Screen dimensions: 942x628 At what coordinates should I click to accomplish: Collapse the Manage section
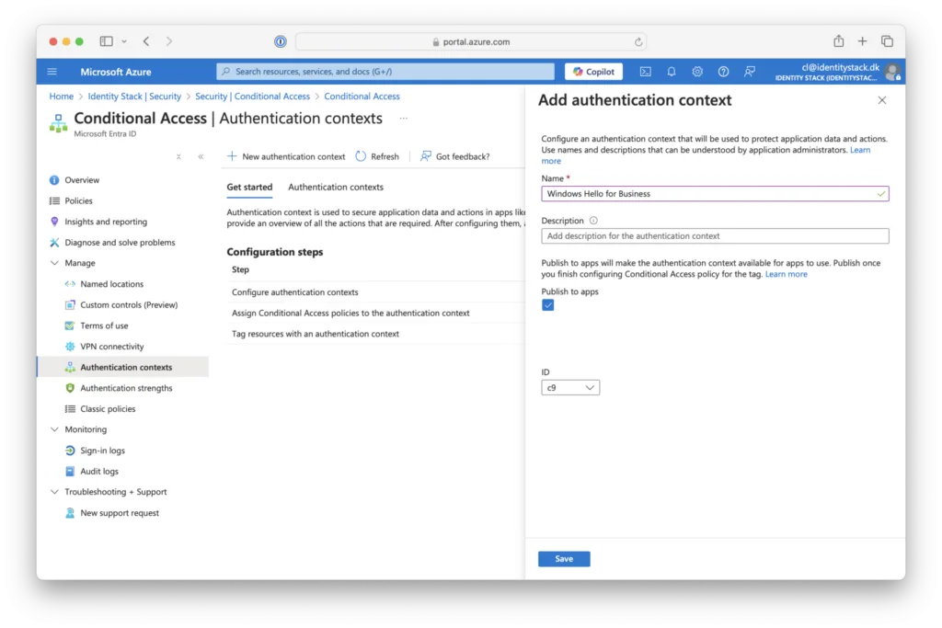[x=54, y=263]
